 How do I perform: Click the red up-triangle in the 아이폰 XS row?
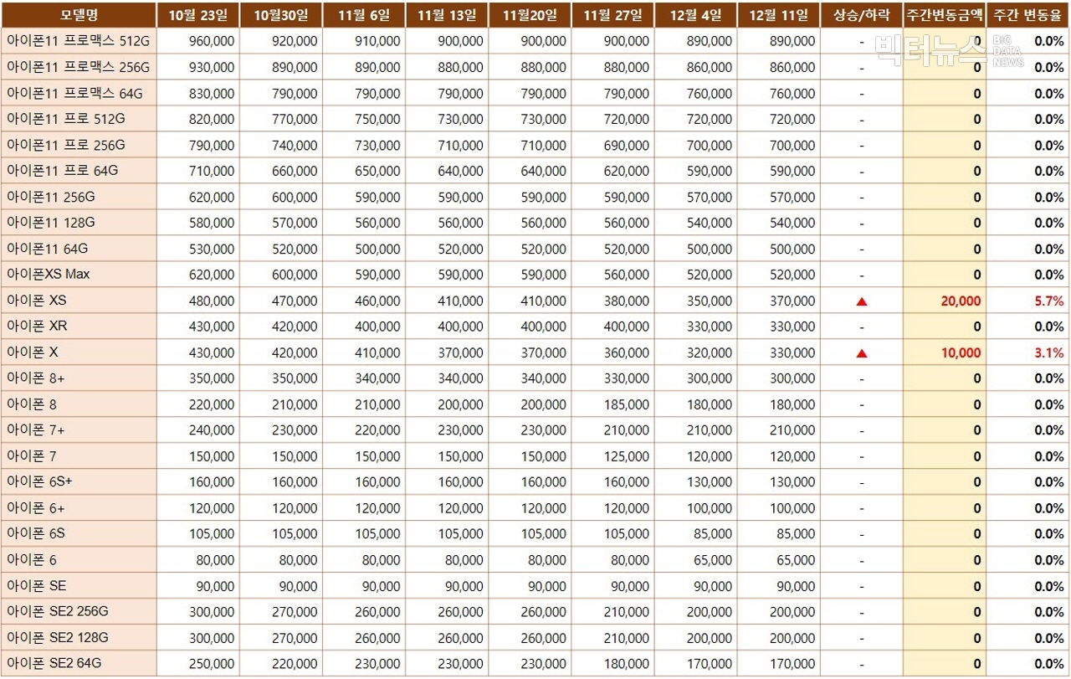pos(862,301)
